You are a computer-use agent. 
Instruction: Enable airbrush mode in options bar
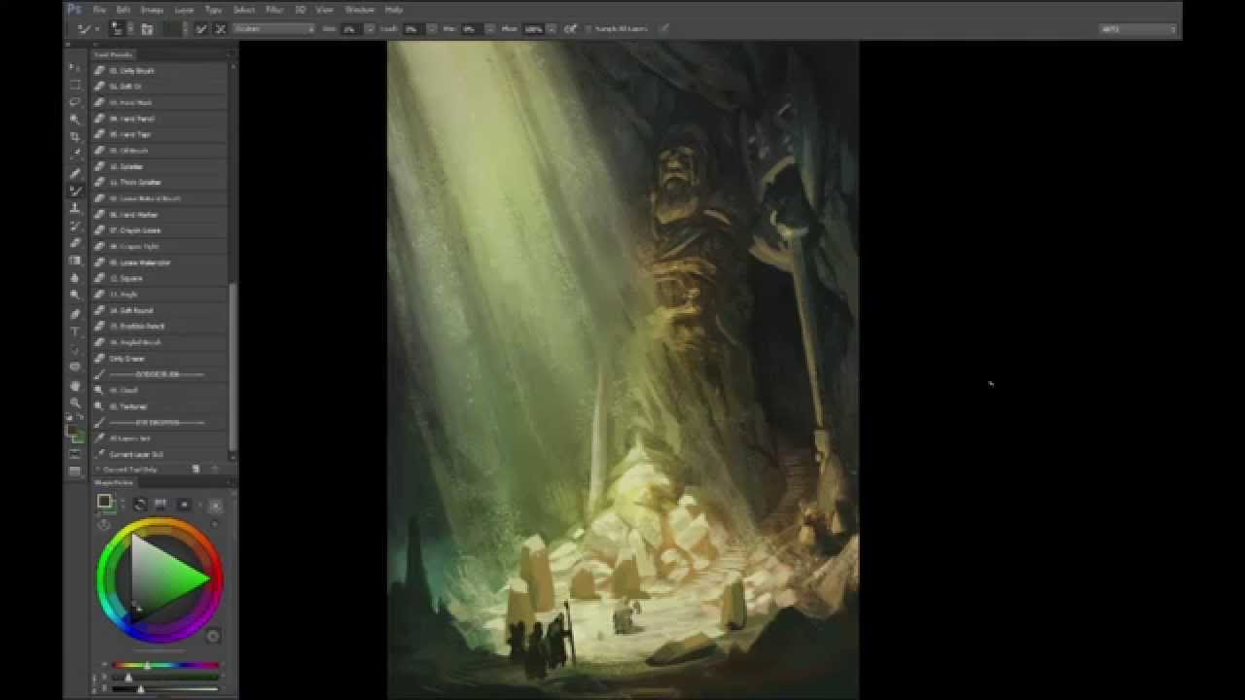(x=570, y=29)
